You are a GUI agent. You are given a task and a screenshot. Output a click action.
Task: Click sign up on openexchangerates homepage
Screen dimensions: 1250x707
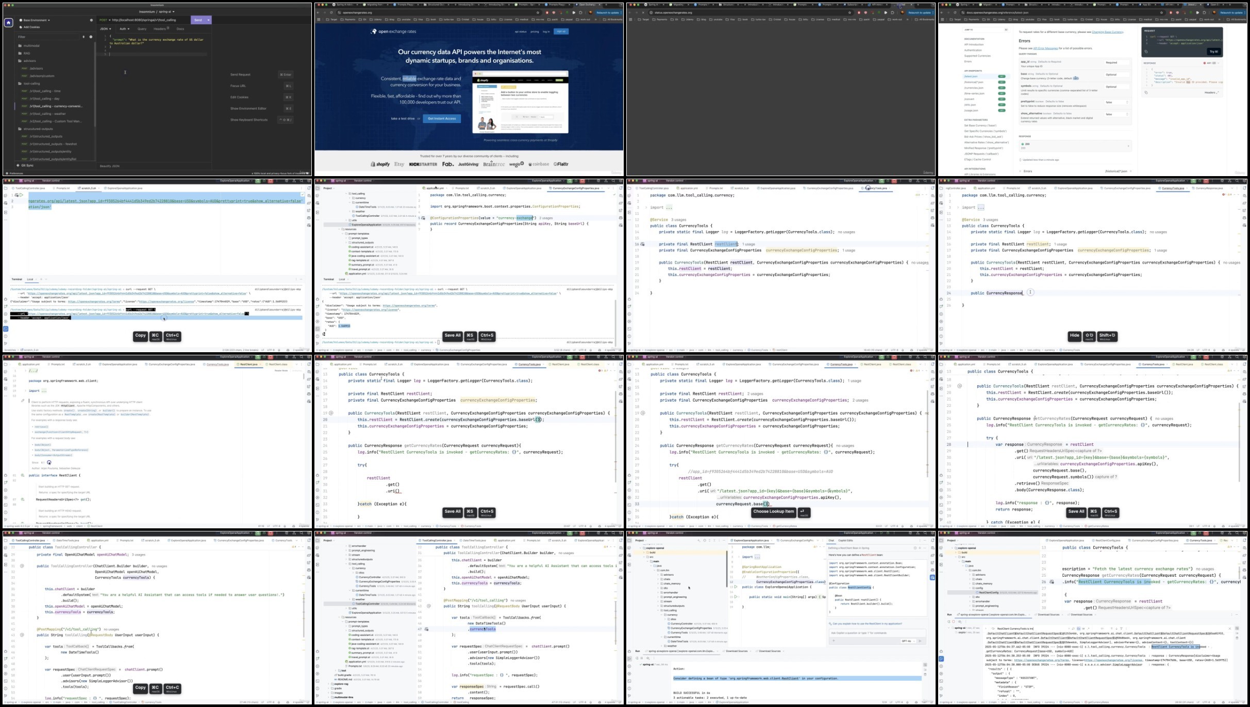pos(561,31)
